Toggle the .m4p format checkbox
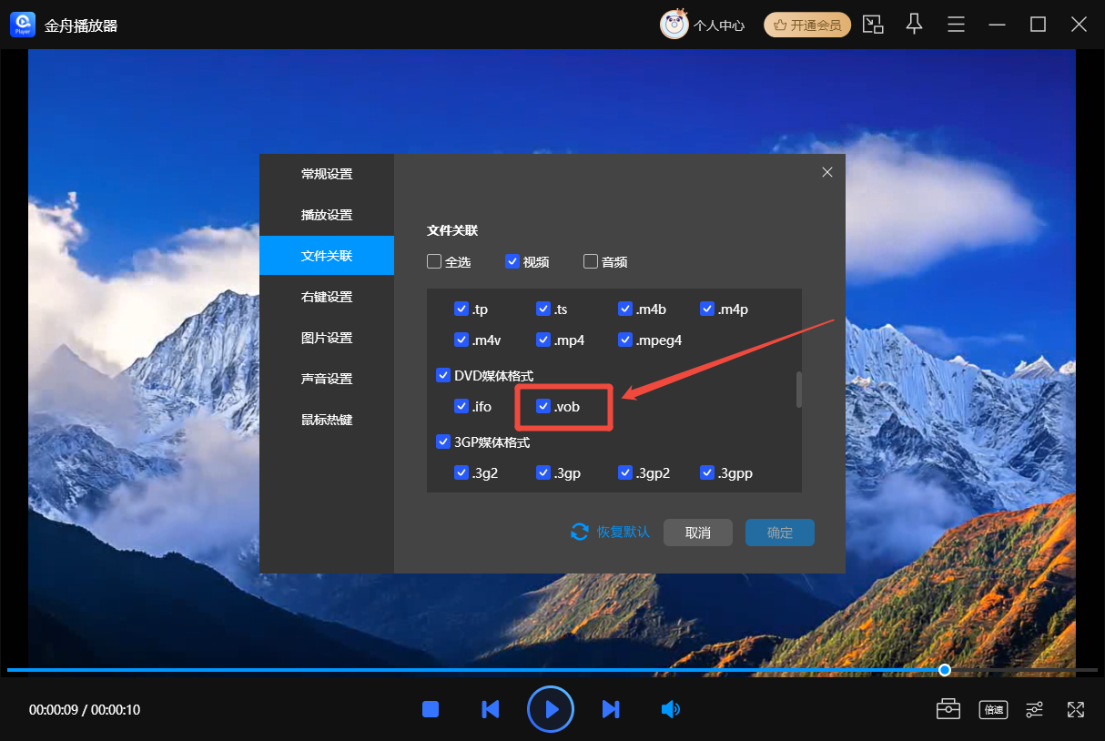The height and width of the screenshot is (741, 1105). pos(707,310)
